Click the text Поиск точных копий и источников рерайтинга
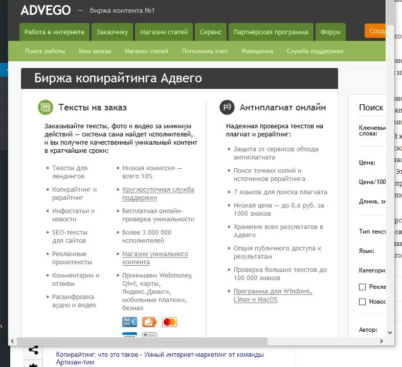The height and width of the screenshot is (367, 402). tap(270, 174)
